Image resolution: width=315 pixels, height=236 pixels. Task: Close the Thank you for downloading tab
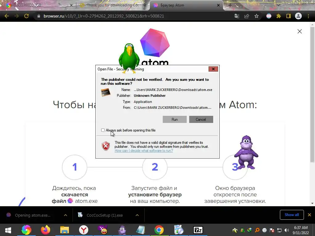(x=145, y=5)
